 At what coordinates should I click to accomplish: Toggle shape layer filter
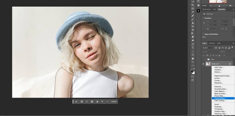click(x=226, y=48)
